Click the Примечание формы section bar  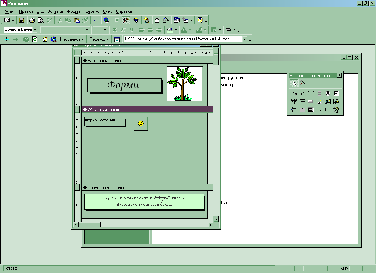tap(147, 188)
